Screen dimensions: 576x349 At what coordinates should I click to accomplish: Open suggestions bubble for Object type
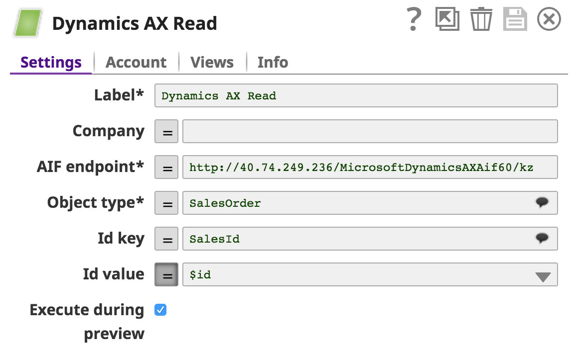542,202
